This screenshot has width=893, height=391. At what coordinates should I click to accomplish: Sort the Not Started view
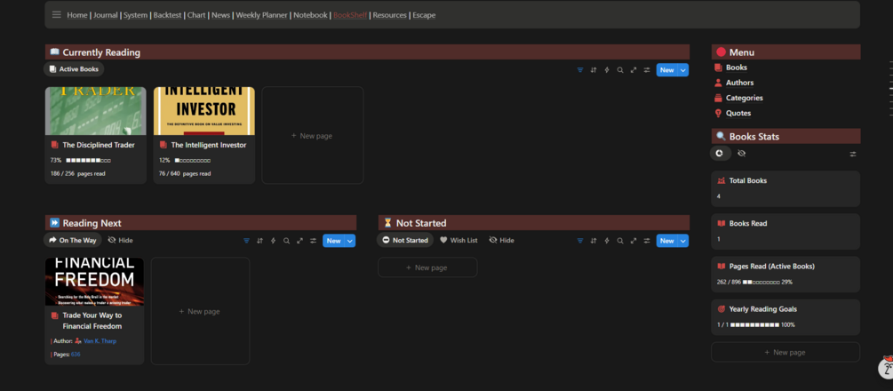594,241
